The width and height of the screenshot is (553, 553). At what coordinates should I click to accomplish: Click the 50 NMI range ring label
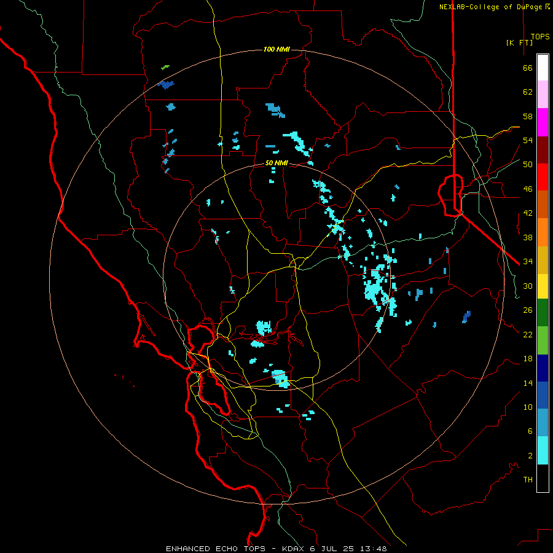[276, 163]
